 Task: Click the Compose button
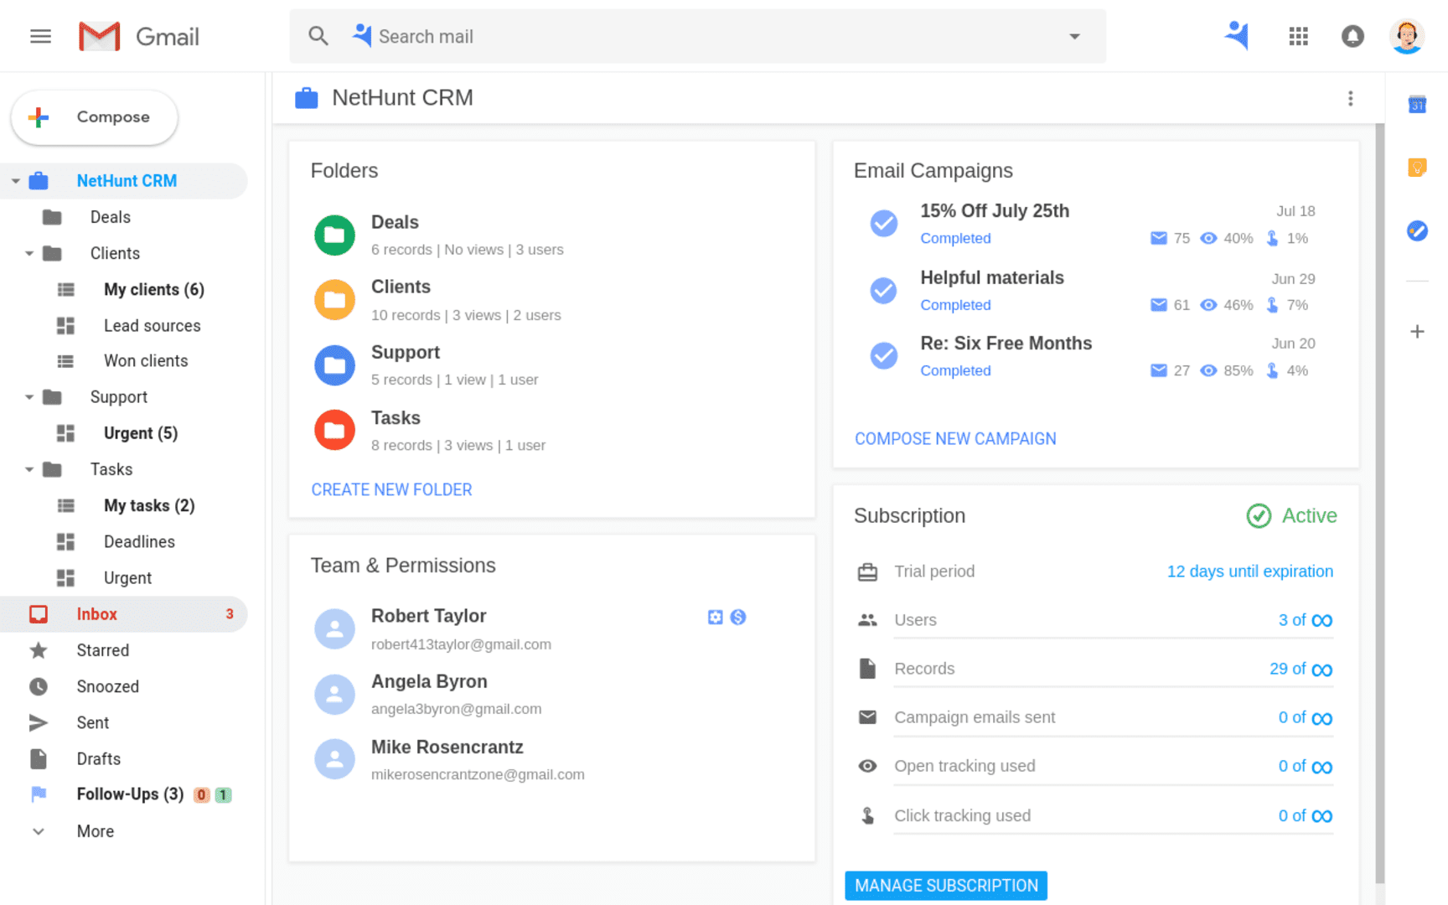click(95, 117)
